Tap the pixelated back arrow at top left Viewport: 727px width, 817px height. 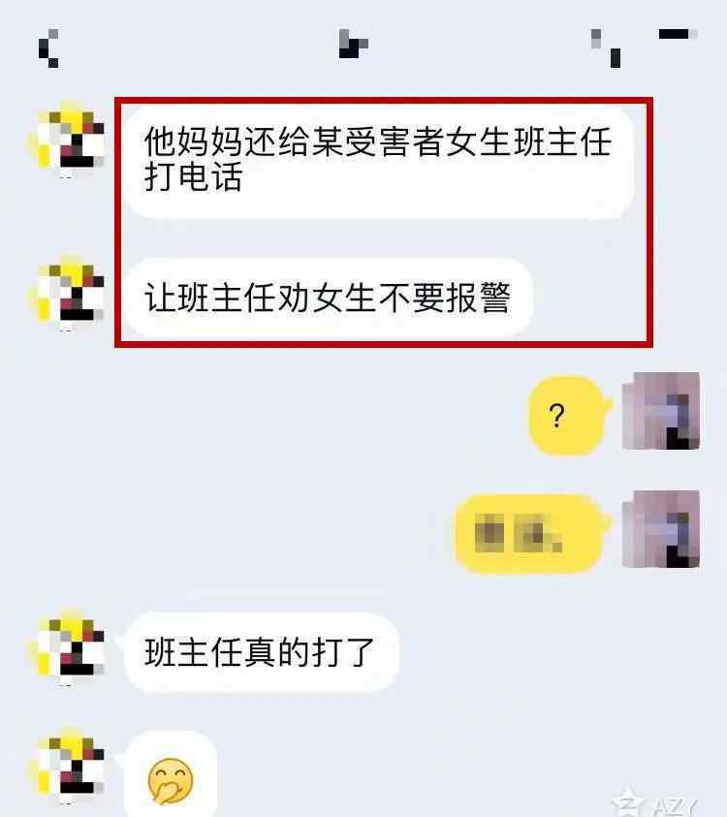click(x=48, y=48)
